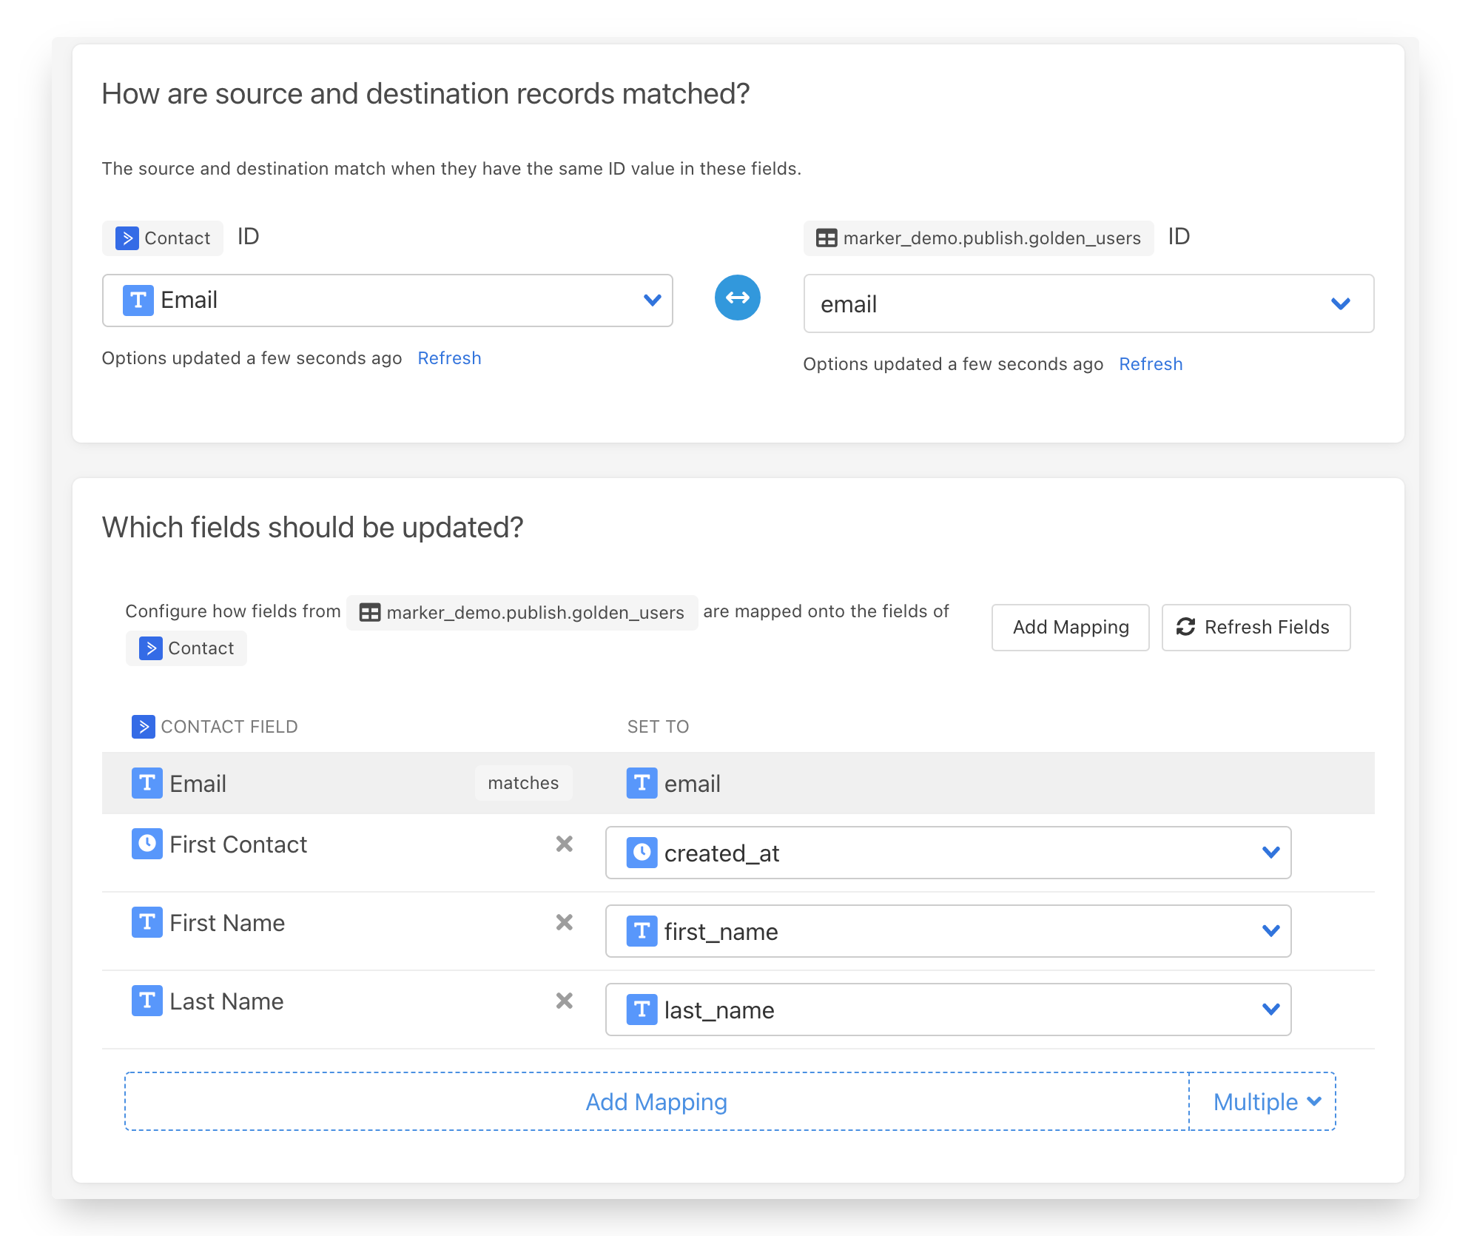
Task: Click the matches label in Email row
Action: (523, 783)
